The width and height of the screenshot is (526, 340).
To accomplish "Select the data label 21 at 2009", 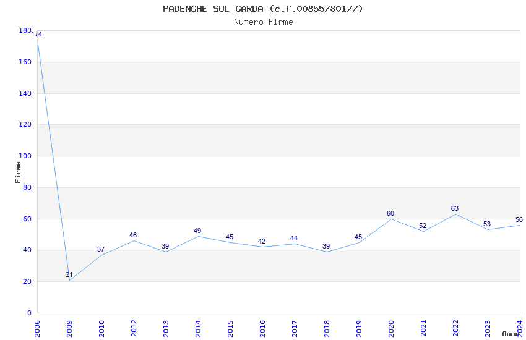I will [69, 274].
